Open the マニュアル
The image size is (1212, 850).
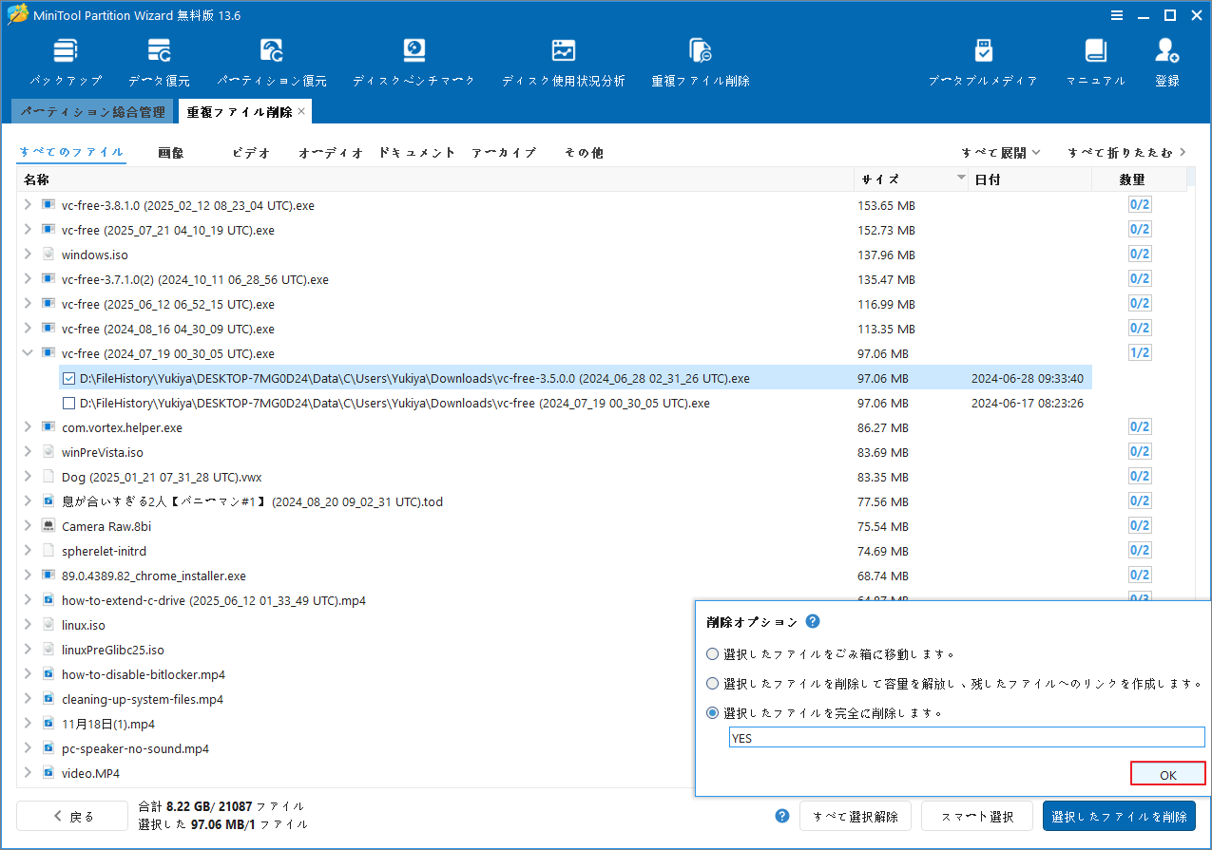pyautogui.click(x=1095, y=59)
